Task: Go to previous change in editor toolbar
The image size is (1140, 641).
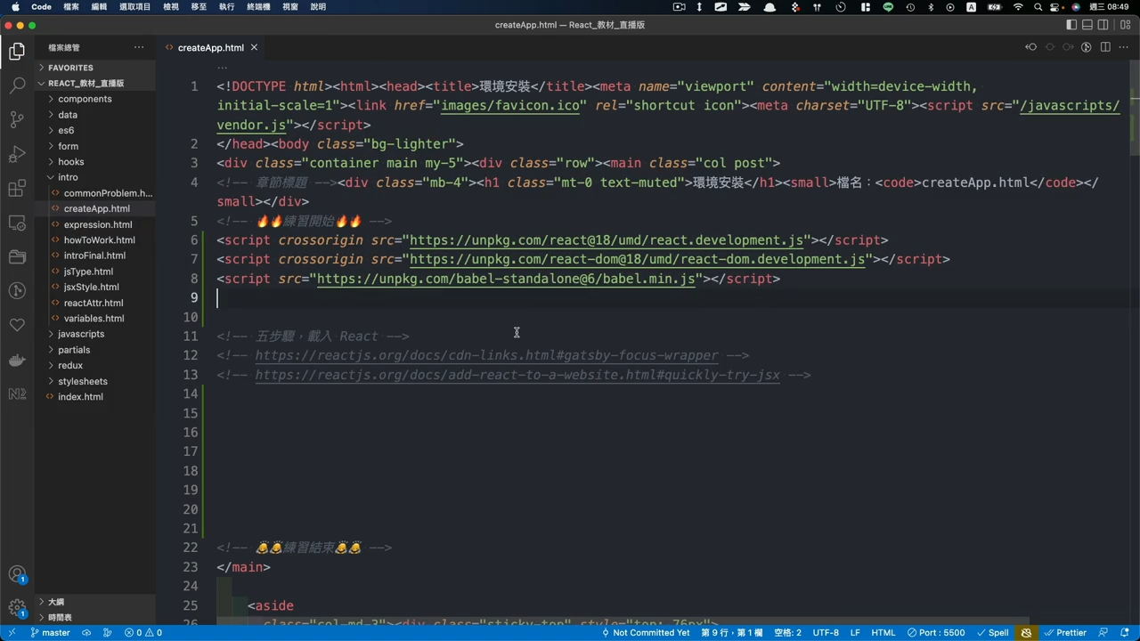Action: click(1031, 47)
